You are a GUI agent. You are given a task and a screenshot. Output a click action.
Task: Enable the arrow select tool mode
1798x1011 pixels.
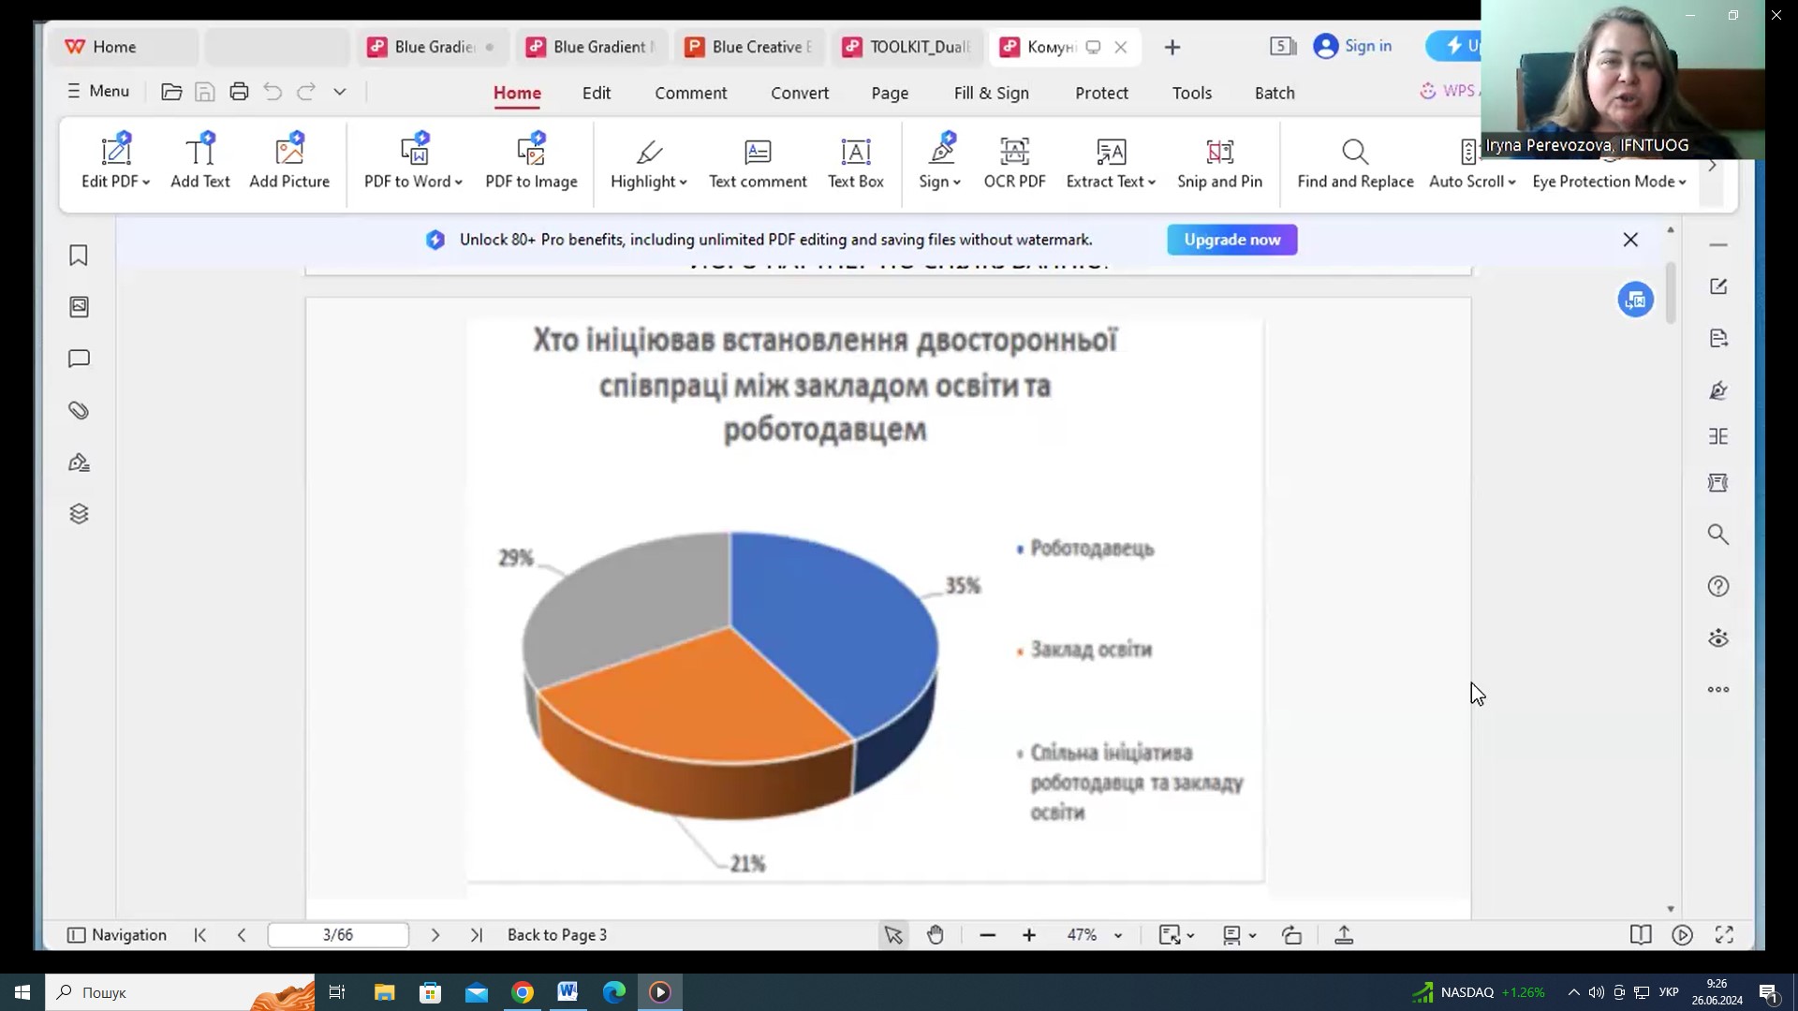coord(893,934)
